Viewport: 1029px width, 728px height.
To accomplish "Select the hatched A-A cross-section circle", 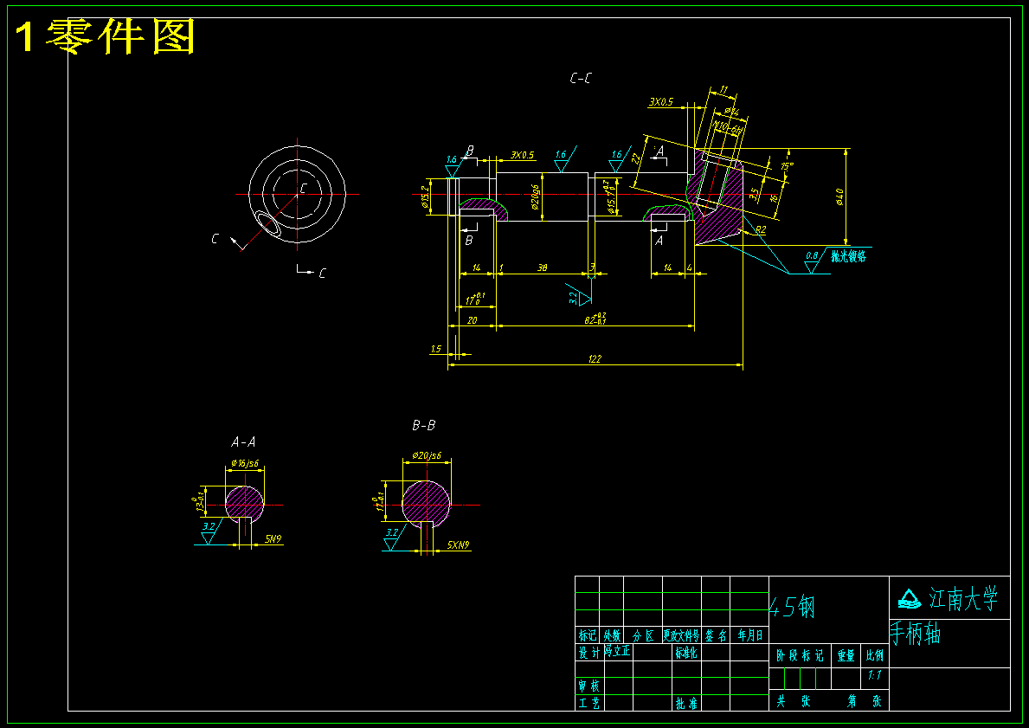I will (x=244, y=504).
